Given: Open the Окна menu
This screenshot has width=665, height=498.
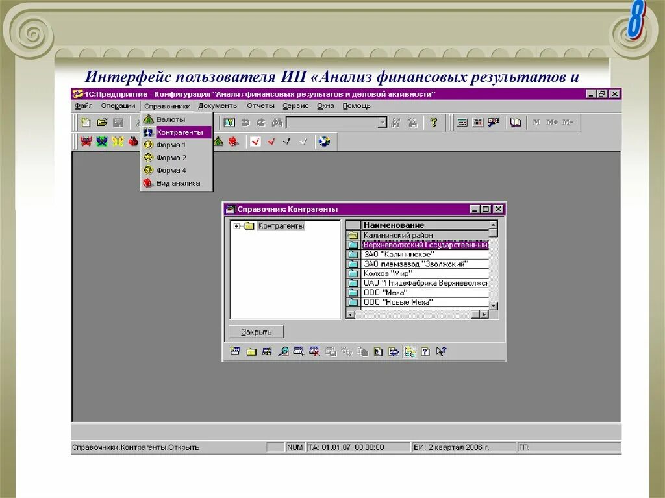Looking at the screenshot, I should [325, 106].
